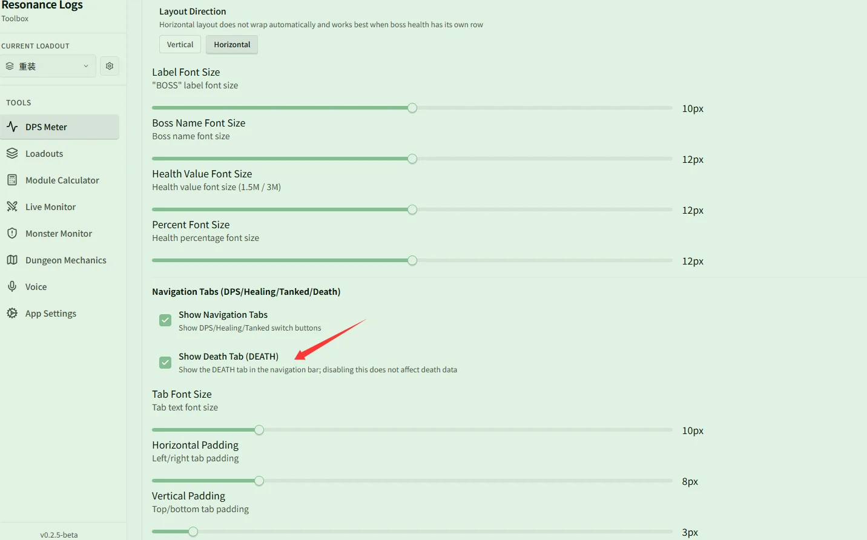Click the Vertical Padding slider handle

tap(193, 532)
